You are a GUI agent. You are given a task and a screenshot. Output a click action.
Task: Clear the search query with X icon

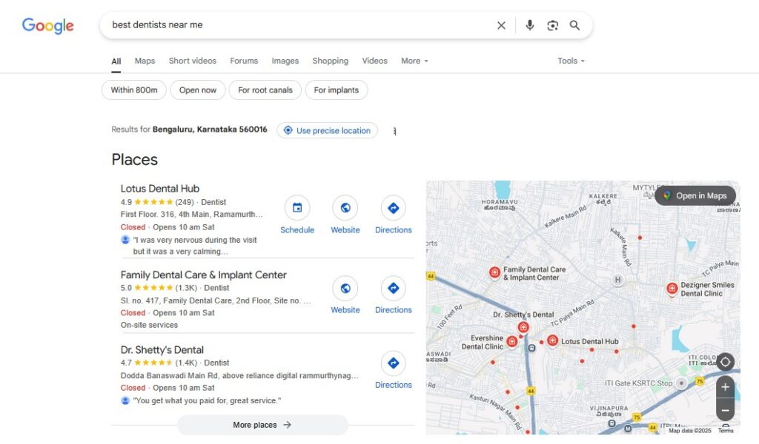pos(501,25)
